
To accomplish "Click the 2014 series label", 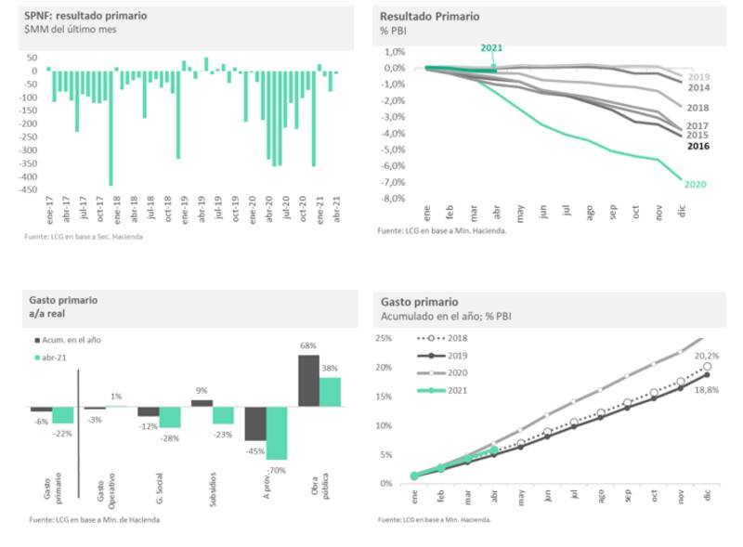I will point(697,86).
